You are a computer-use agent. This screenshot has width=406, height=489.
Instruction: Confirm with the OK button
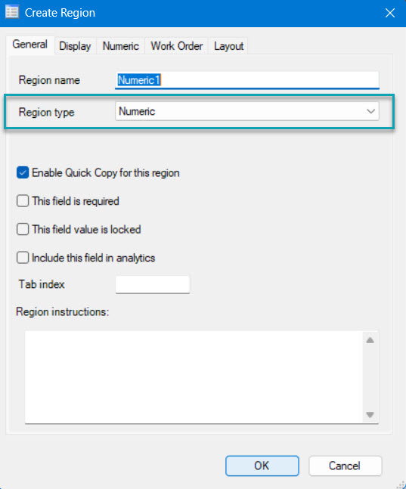(x=262, y=466)
